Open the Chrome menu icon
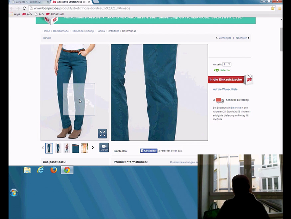The image size is (291, 219). pyautogui.click(x=280, y=8)
